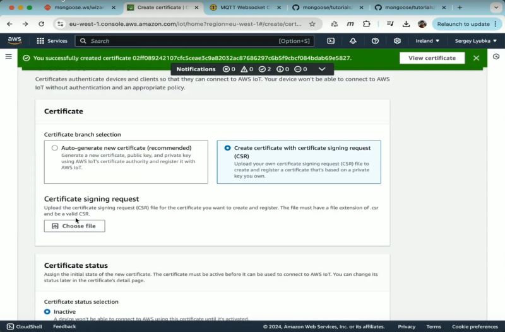The image size is (505, 332).
Task: Open browser downloads icon
Action: click(406, 24)
